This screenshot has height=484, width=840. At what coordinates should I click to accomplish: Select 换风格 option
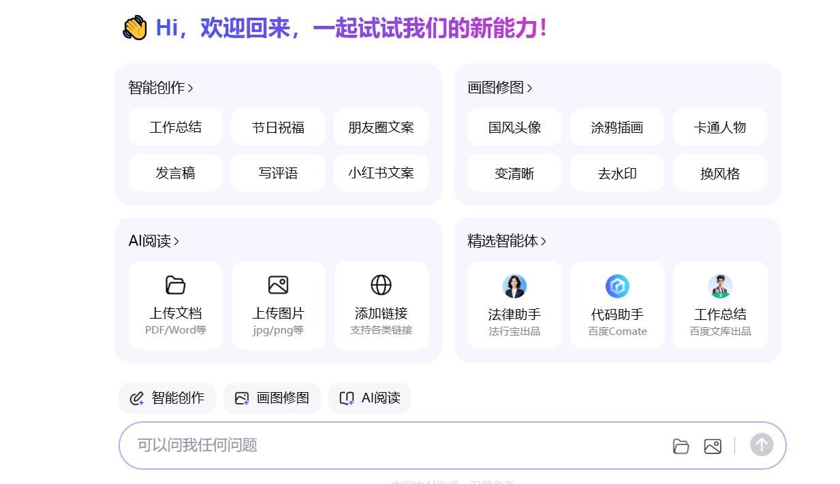[x=720, y=173]
